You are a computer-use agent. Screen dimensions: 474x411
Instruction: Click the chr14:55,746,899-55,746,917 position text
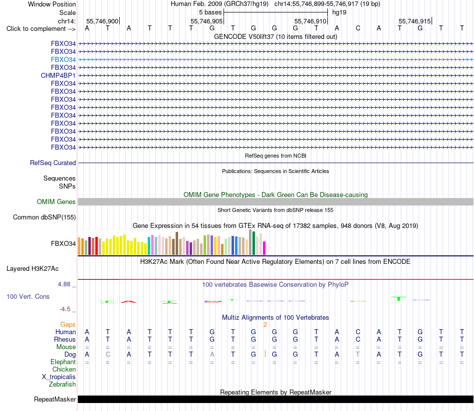tap(327, 4)
